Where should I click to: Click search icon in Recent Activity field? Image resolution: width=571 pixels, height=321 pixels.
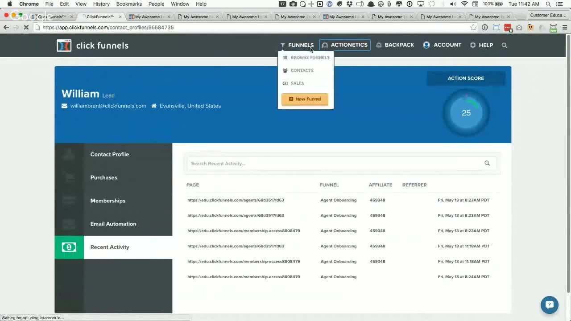pos(487,163)
